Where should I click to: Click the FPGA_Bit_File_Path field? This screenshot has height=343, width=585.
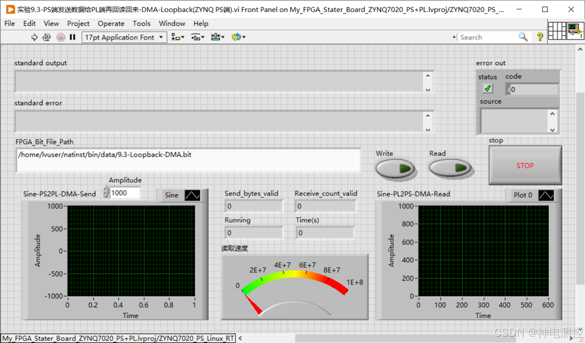188,160
